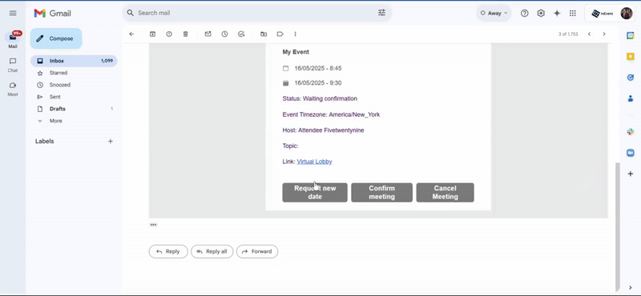Open the Labels tag icon in the toolbar
Screen dimensions: 641x296
pyautogui.click(x=280, y=34)
